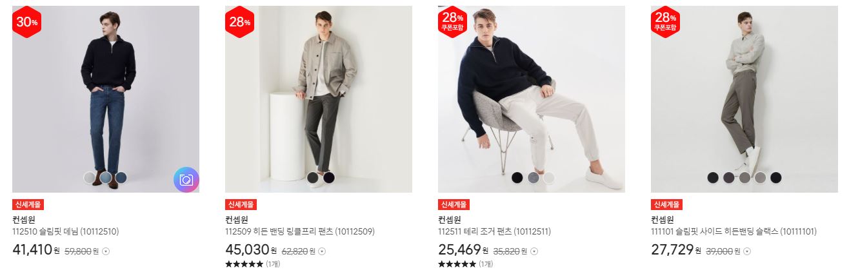Select the brown-gray swatch on the slacks
The height and width of the screenshot is (279, 849).
pyautogui.click(x=745, y=177)
